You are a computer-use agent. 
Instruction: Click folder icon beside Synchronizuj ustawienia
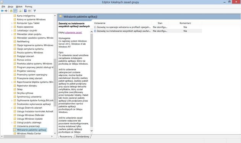click(x=15, y=97)
